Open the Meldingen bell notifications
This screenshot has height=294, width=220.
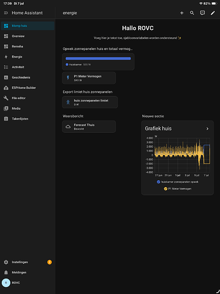click(x=28, y=272)
